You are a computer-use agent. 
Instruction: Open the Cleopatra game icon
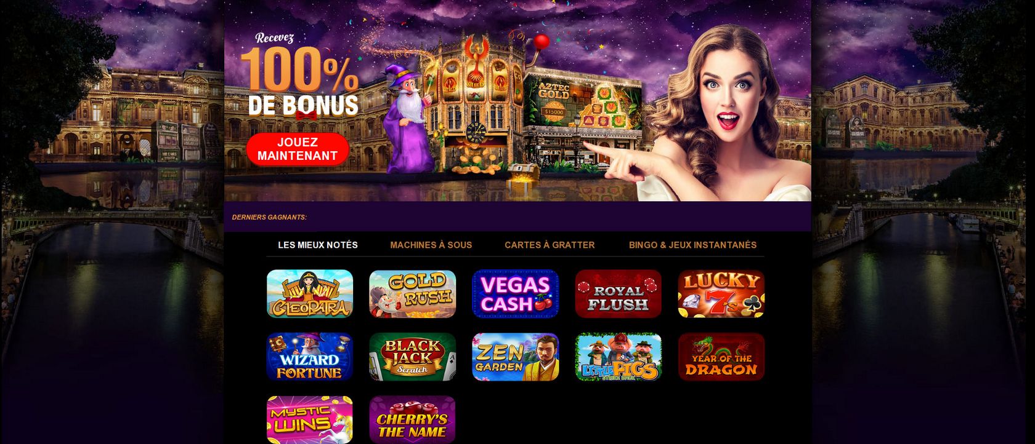point(310,294)
